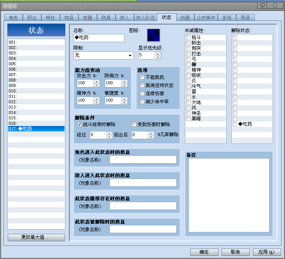The image size is (285, 259).
Task: Click the 确定 button
Action: coord(204,252)
